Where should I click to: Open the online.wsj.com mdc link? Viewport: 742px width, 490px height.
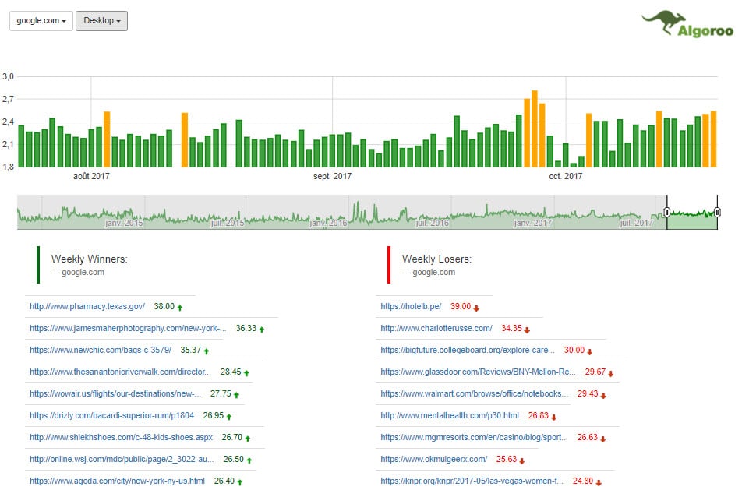coord(122,459)
